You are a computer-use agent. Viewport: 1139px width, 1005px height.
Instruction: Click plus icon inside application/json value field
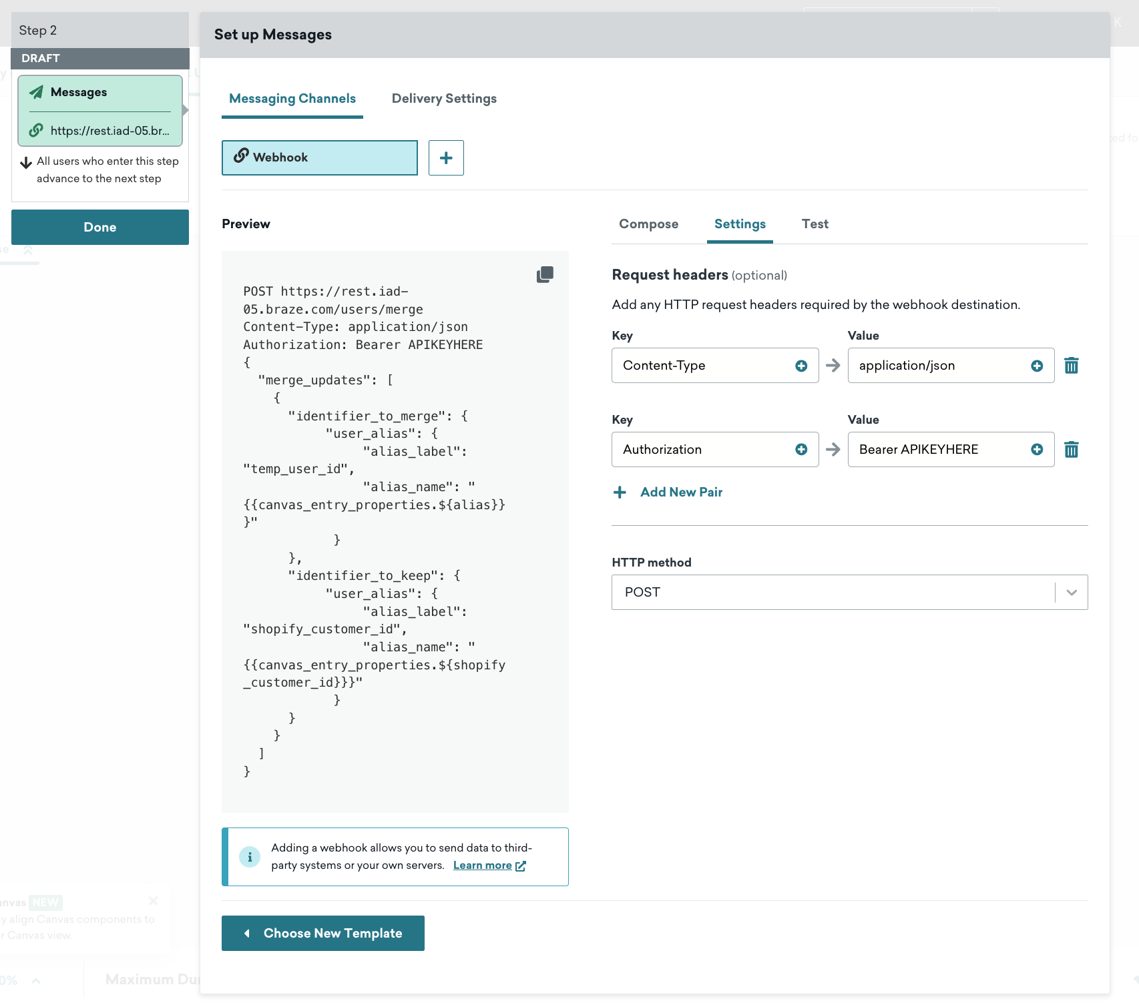1037,366
